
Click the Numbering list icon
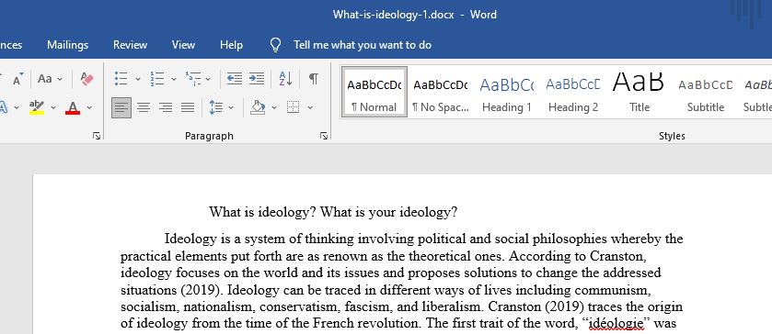click(x=157, y=79)
